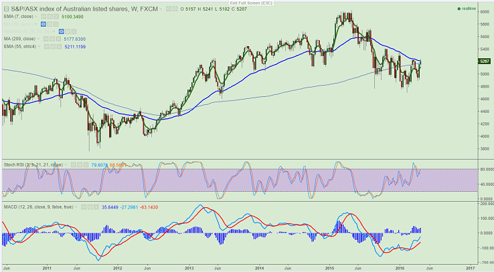Open the dropdown arrow after the S&P/ASX FXCM title
The image size is (494, 272).
(161, 9)
